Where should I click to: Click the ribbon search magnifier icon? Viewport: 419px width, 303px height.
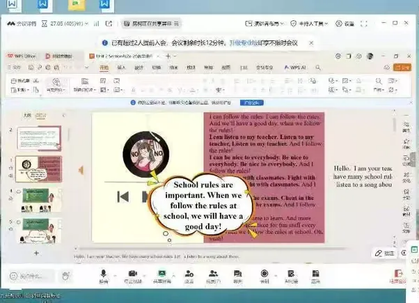[x=317, y=68]
